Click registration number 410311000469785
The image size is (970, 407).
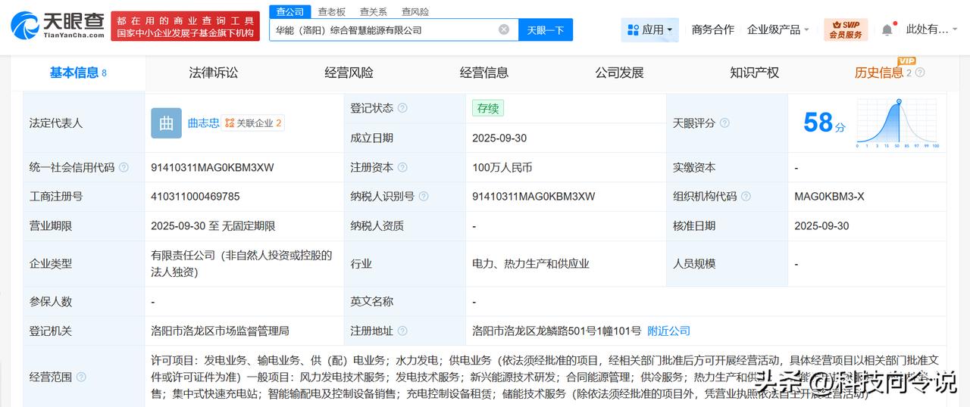(x=196, y=196)
